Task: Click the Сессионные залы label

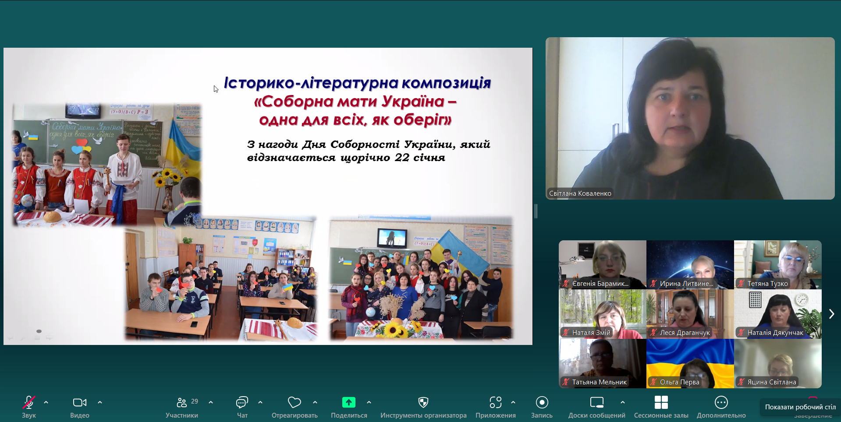Action: pyautogui.click(x=661, y=415)
